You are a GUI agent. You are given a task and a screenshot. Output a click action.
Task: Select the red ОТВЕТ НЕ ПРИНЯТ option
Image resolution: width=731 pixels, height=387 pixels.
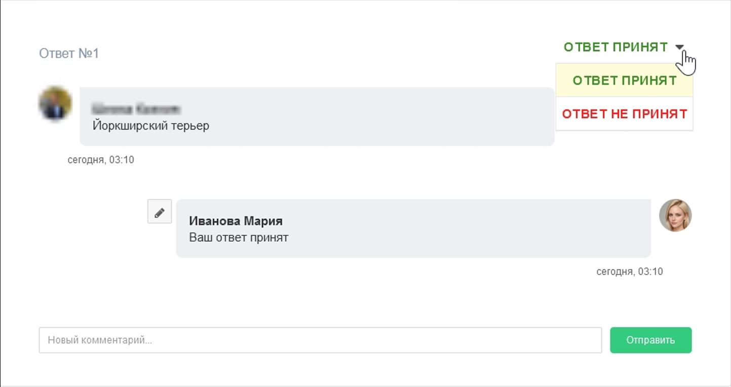click(624, 114)
